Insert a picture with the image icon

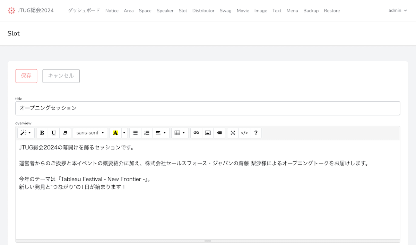click(x=208, y=133)
